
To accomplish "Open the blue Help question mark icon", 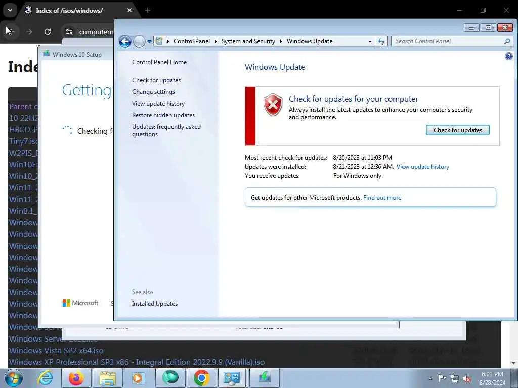I will (x=509, y=56).
